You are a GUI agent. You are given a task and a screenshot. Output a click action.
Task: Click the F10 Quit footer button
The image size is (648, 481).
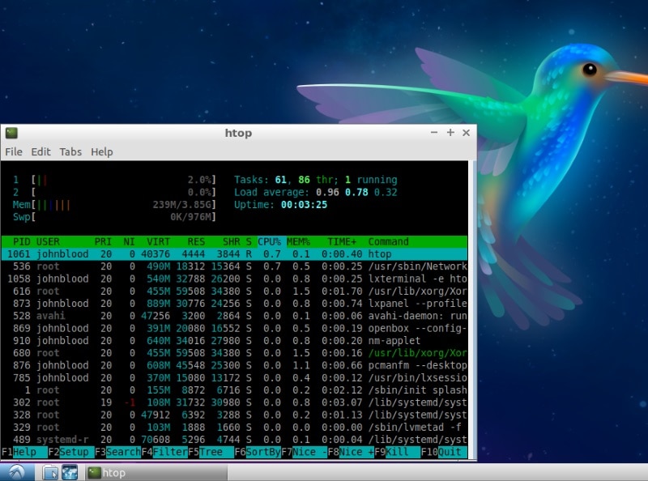444,452
